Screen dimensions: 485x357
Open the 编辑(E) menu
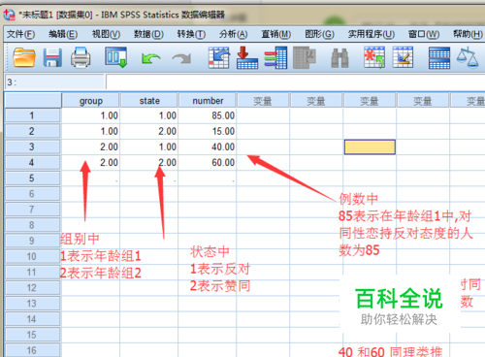(63, 34)
